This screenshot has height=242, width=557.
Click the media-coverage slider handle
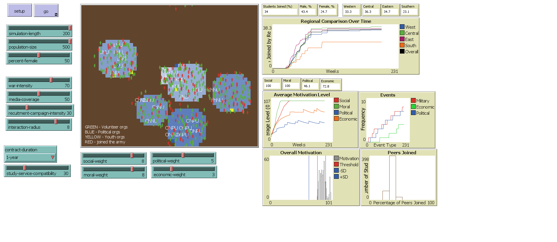point(39,94)
